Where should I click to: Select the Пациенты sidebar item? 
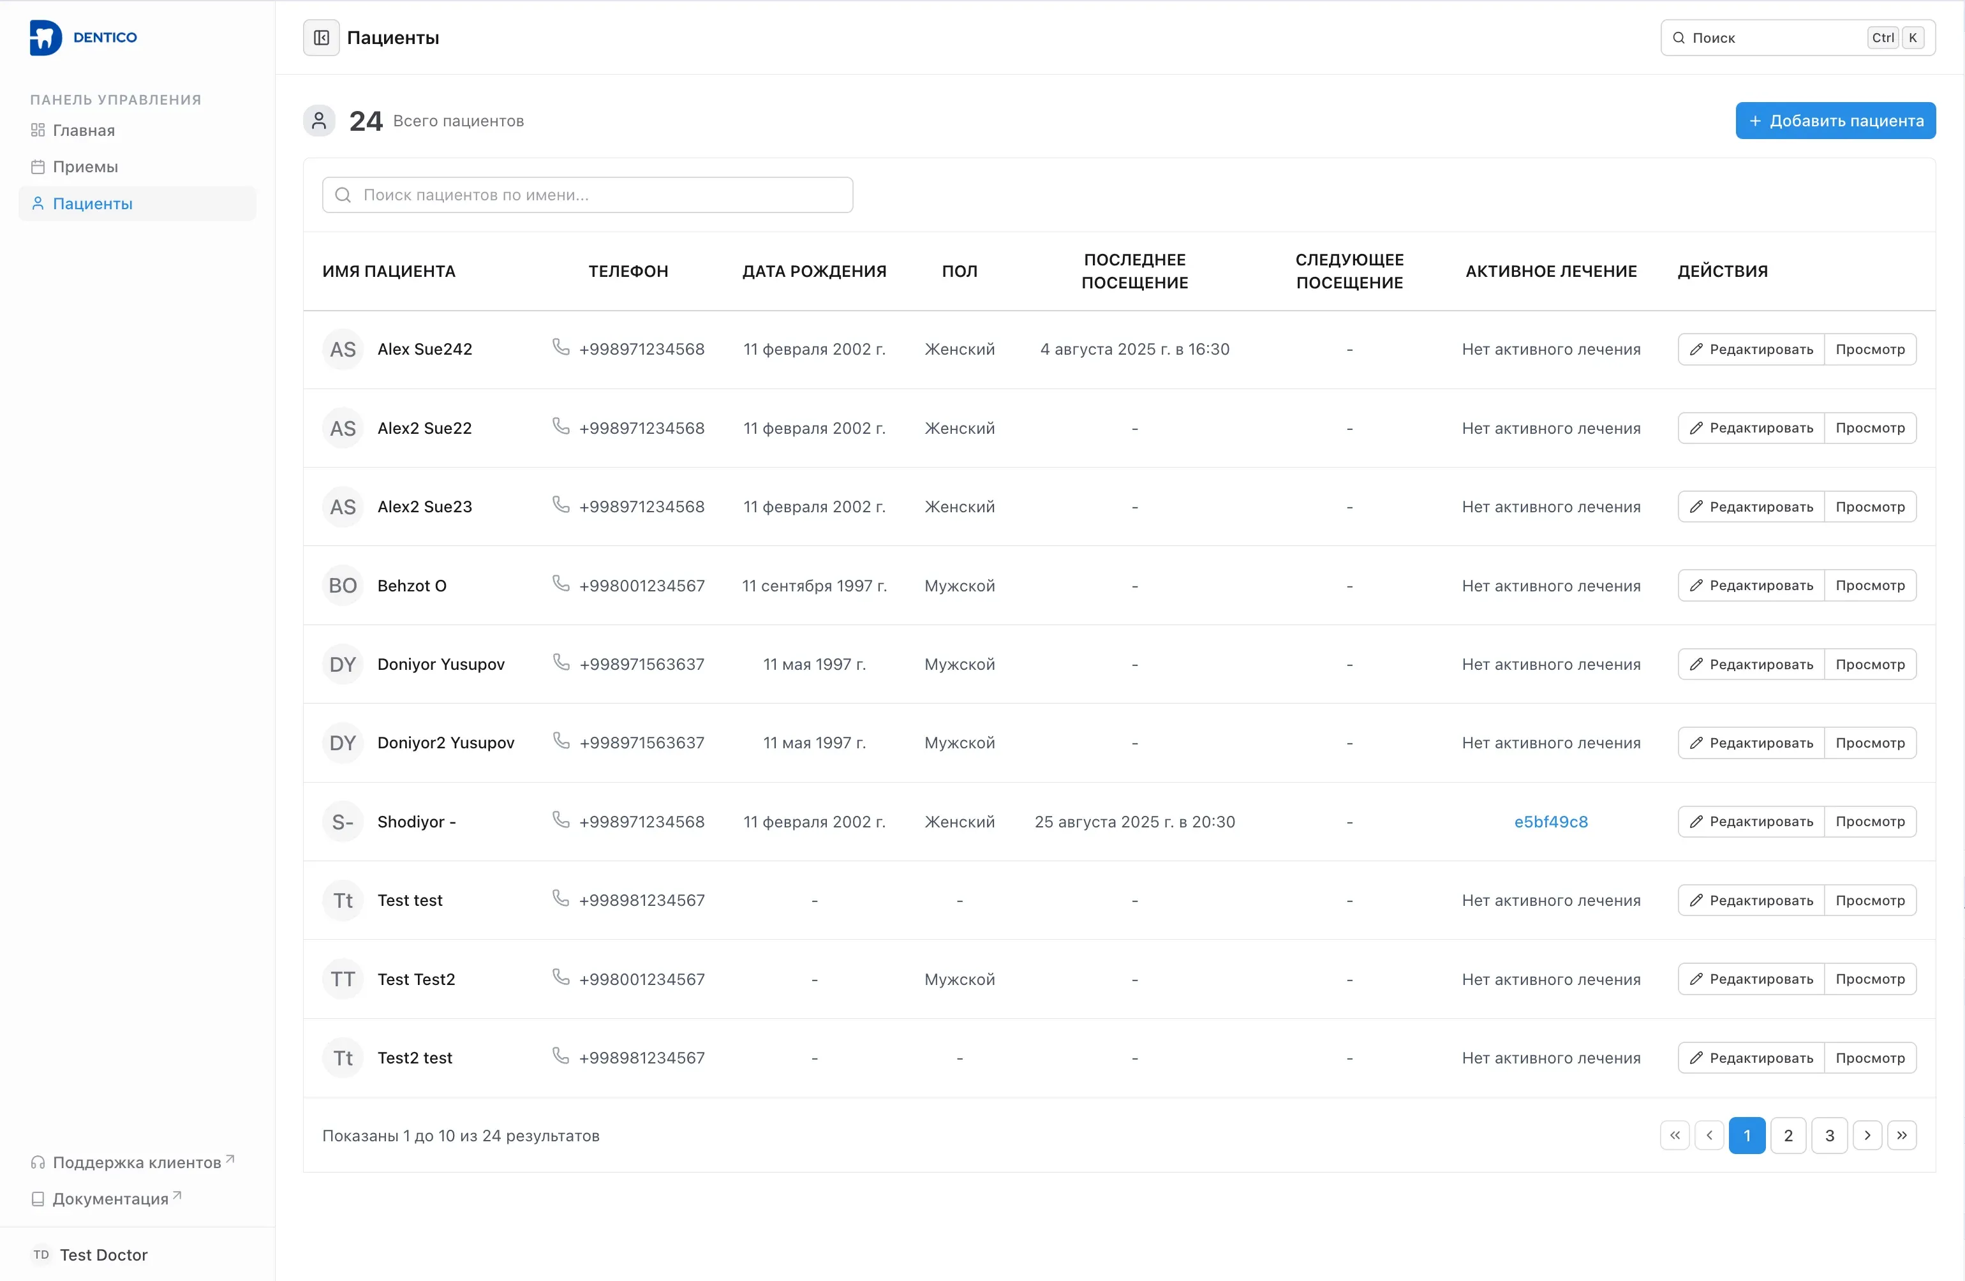coord(93,204)
